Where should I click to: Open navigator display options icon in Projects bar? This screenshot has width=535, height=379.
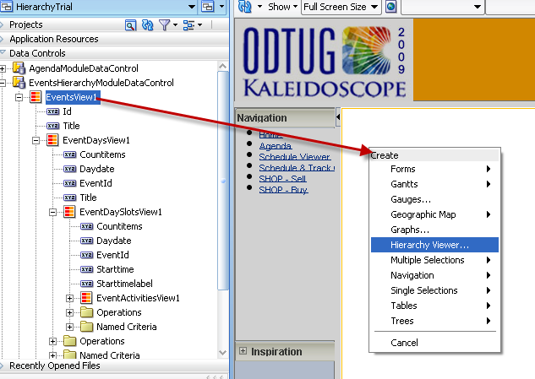coord(188,24)
